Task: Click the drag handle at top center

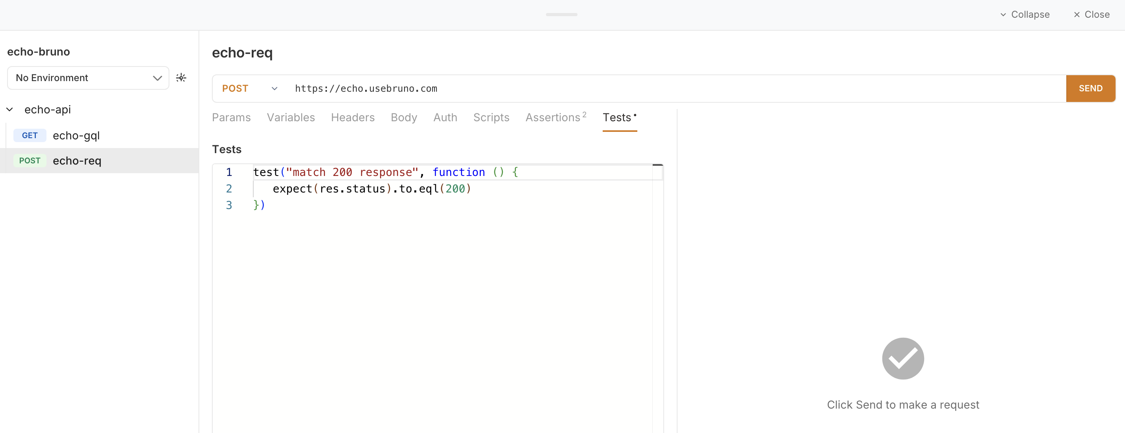Action: [x=561, y=15]
